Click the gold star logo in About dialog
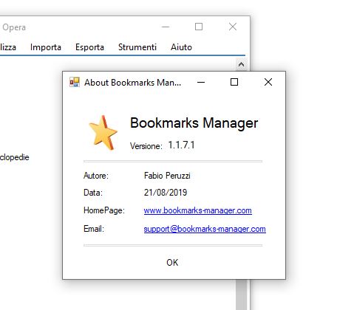 click(103, 133)
